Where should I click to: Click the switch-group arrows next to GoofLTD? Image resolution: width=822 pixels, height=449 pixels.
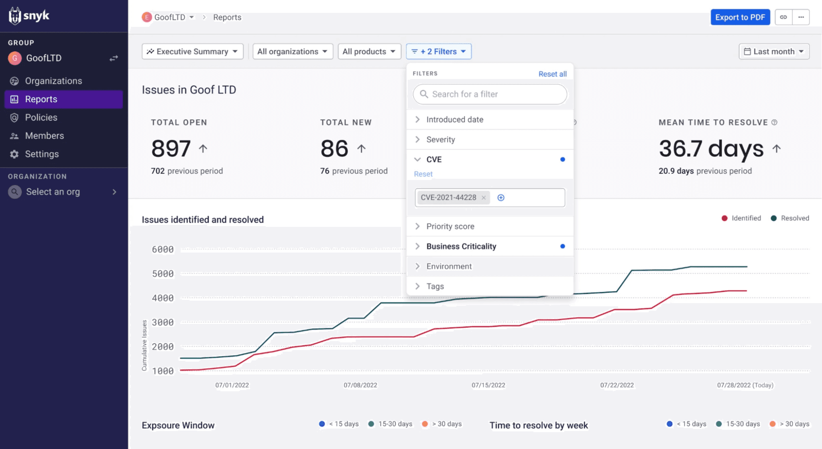[114, 58]
